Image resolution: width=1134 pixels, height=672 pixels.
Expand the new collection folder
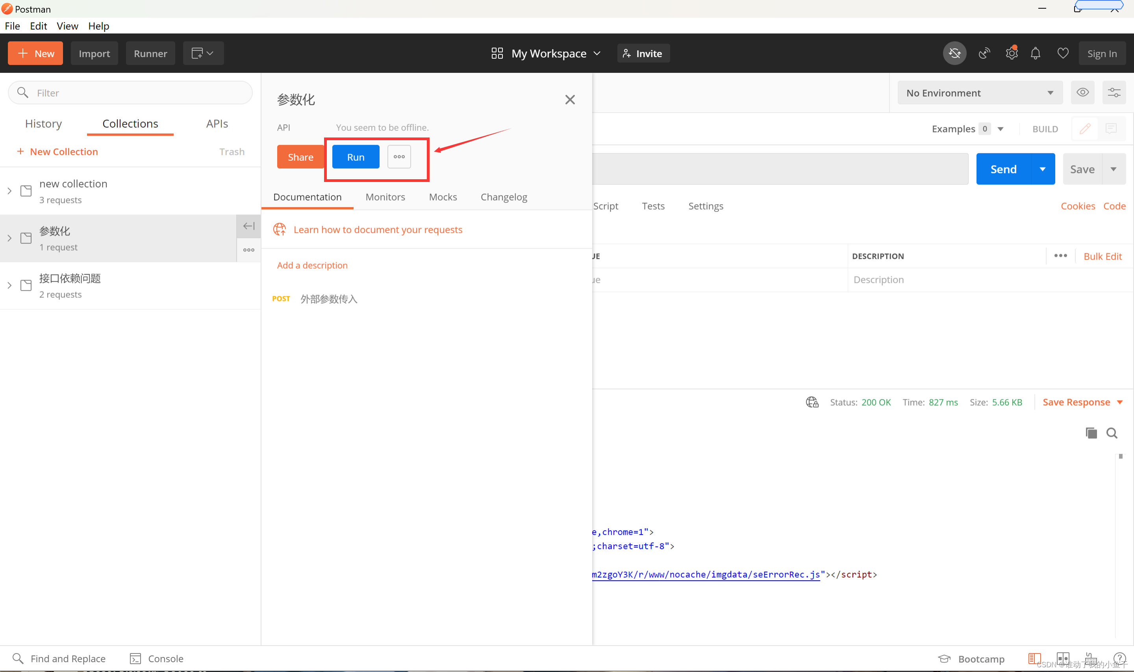(x=9, y=191)
